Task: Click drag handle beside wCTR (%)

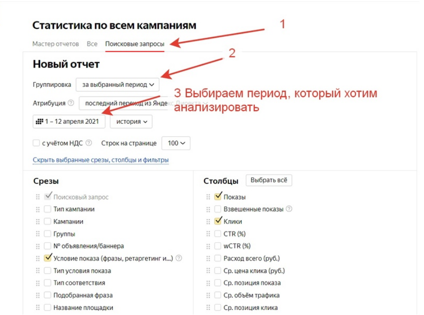Action: [x=208, y=246]
